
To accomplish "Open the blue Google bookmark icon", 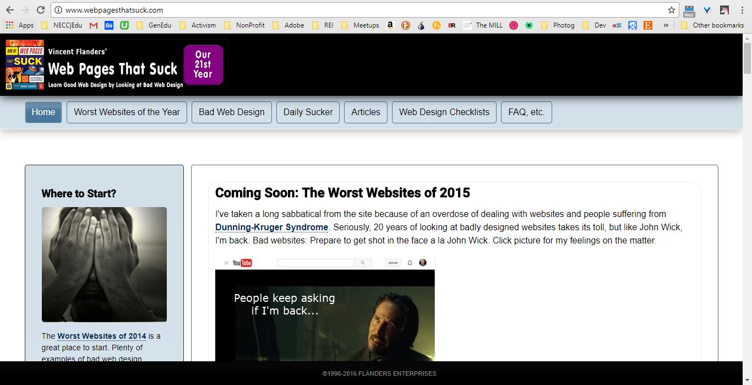I will pyautogui.click(x=633, y=25).
